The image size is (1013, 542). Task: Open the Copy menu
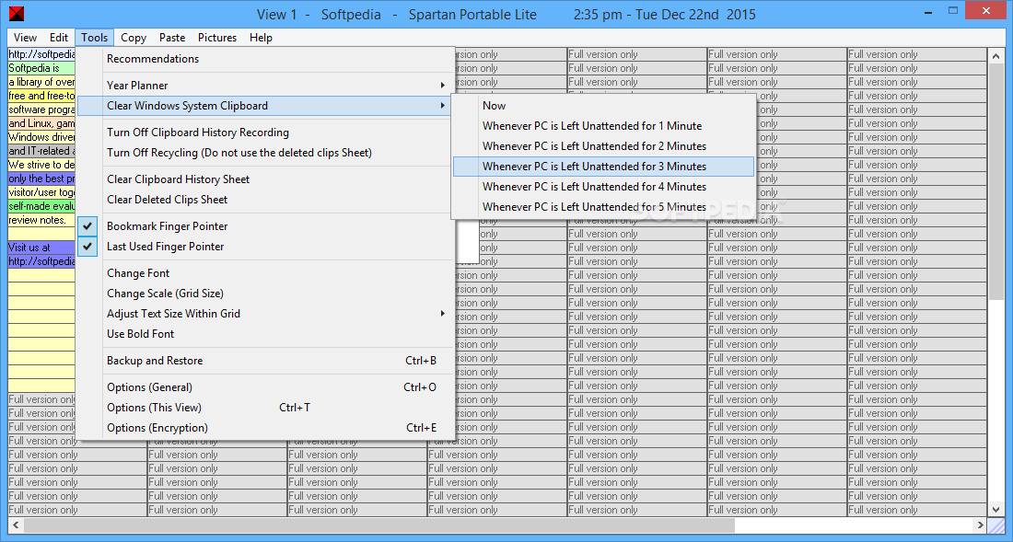[134, 38]
